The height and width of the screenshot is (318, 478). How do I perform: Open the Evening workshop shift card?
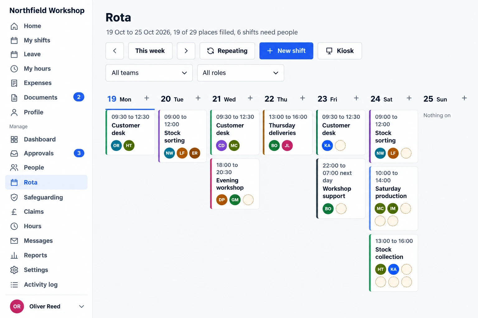(235, 184)
